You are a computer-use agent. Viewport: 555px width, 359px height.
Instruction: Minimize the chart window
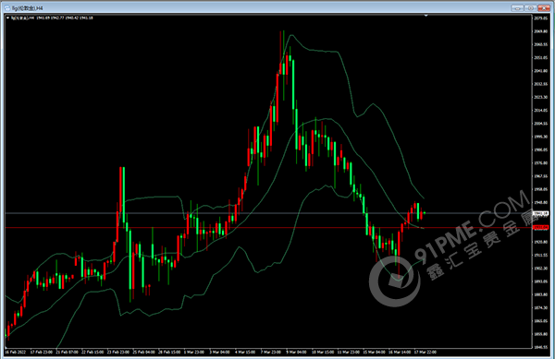(x=517, y=7)
